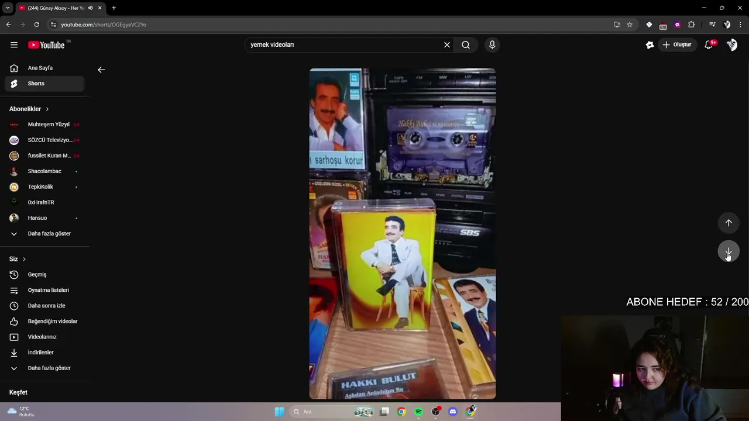Open Beğendiğim videolar
The height and width of the screenshot is (421, 749).
tap(44, 322)
